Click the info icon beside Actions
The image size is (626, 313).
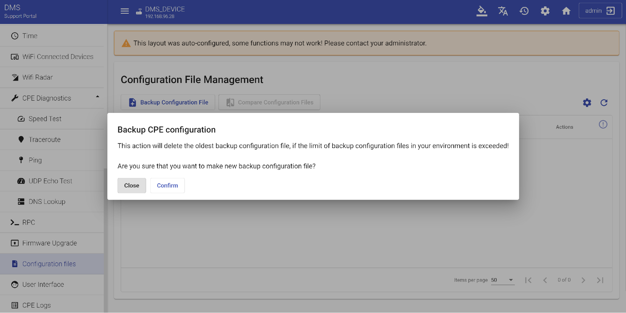[603, 125]
